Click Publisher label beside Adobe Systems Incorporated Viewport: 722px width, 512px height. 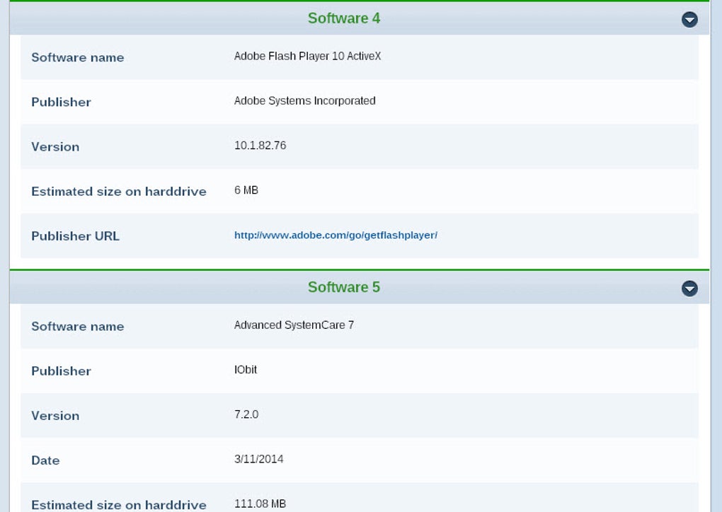[x=62, y=102]
